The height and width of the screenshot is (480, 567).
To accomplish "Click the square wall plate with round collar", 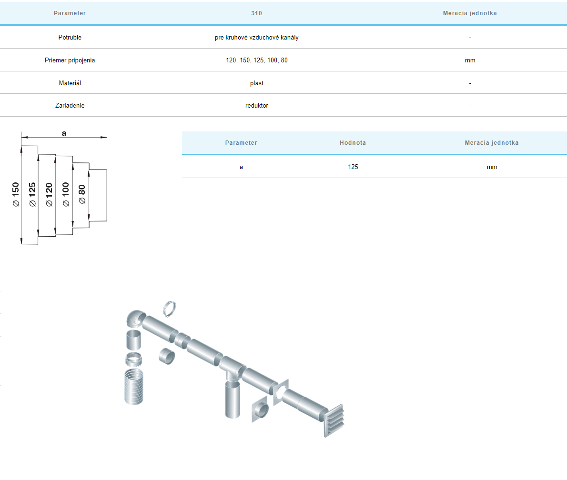I will (260, 409).
